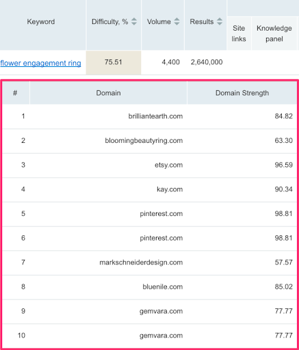
Task: Click the Domain Strength column header
Action: point(242,93)
